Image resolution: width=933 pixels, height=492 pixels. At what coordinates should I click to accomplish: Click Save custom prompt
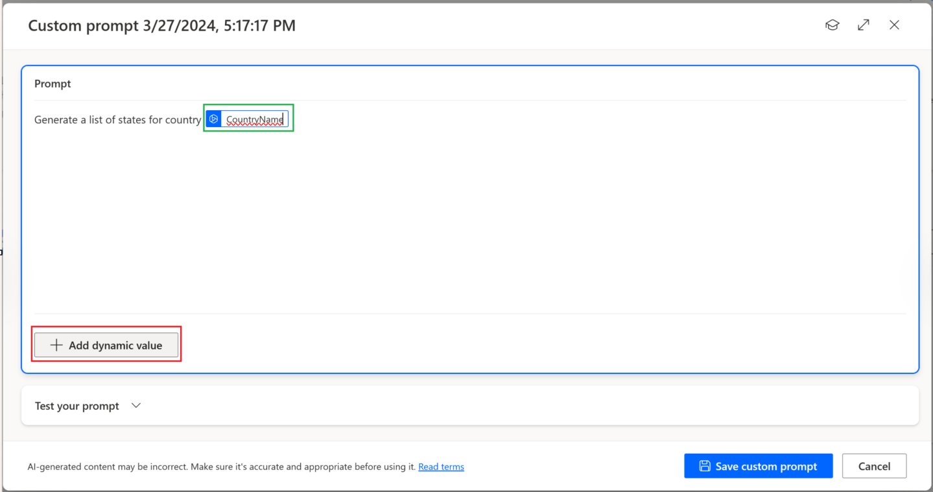click(x=758, y=465)
